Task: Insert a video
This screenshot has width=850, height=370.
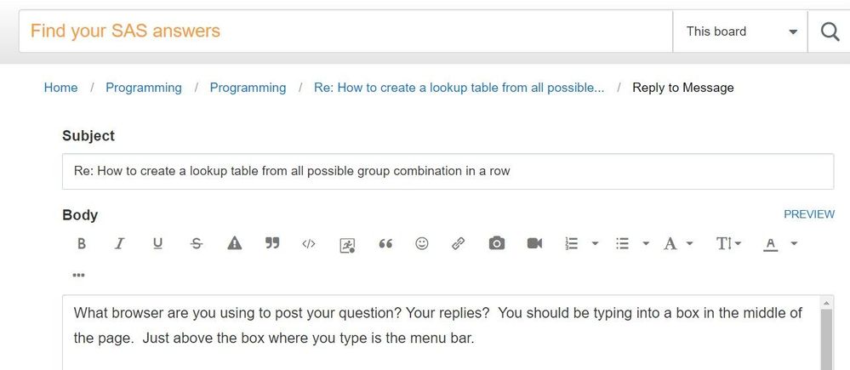Action: 534,244
